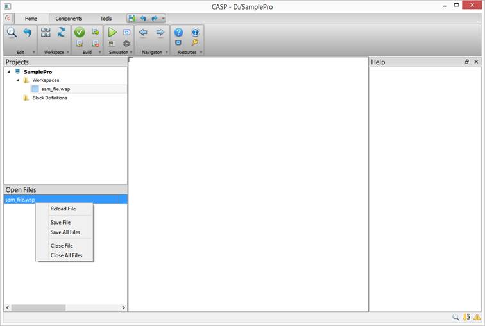Open the quick access toolbar customize dropdown

[164, 19]
